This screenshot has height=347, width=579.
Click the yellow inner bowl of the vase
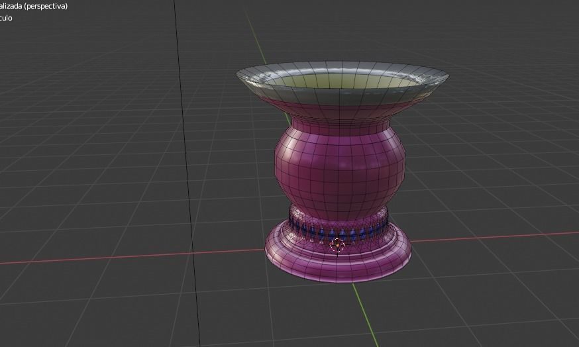pyautogui.click(x=342, y=81)
